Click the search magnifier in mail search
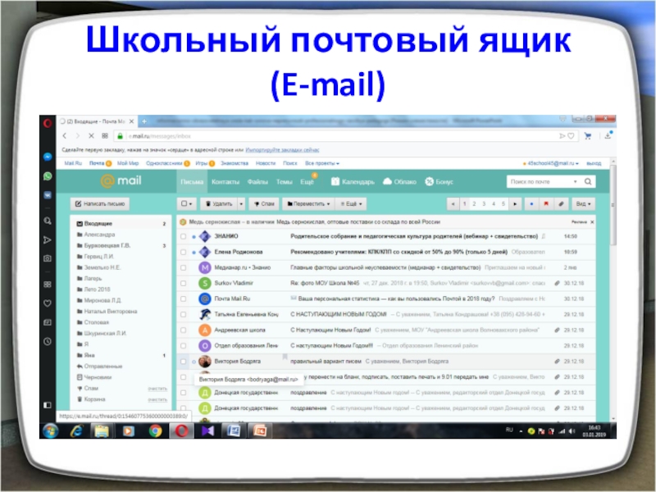The height and width of the screenshot is (492, 656). [x=588, y=181]
